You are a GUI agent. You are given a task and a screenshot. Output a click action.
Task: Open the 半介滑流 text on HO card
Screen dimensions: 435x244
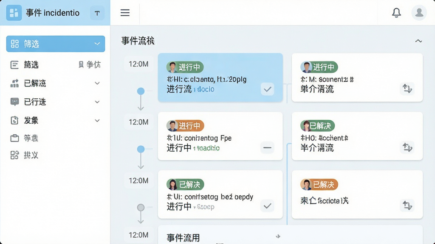tap(317, 148)
